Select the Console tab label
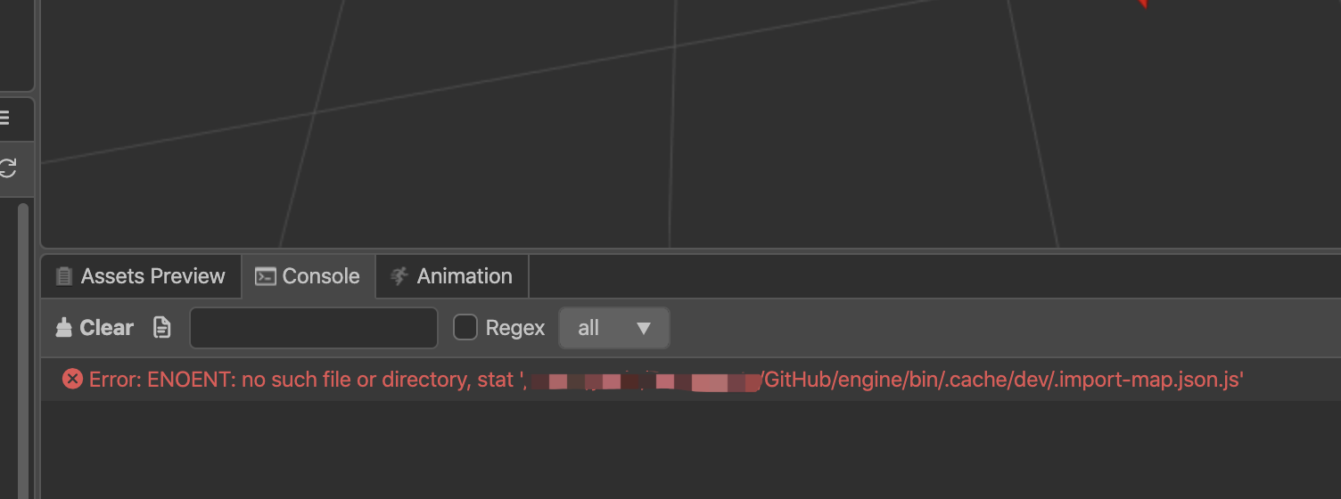This screenshot has width=1341, height=499. pos(321,276)
